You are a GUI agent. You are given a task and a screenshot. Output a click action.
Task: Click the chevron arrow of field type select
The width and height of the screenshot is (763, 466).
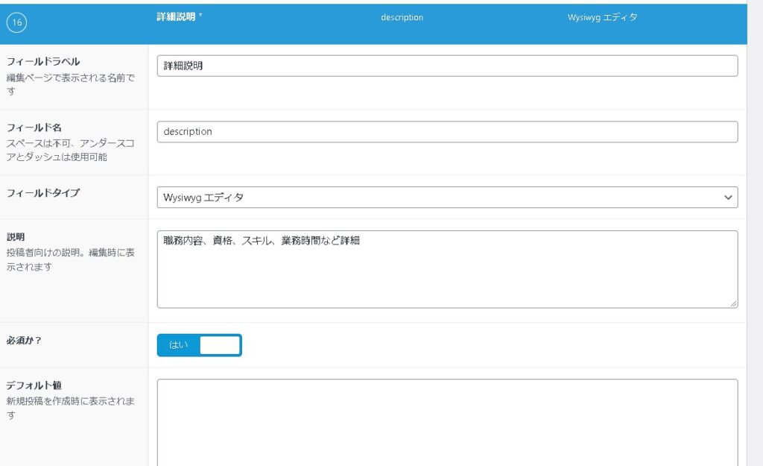[727, 198]
